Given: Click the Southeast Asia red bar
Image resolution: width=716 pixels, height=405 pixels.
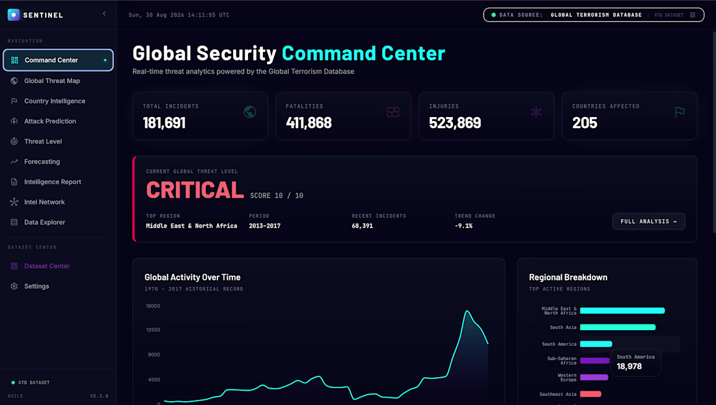Looking at the screenshot, I should click(590, 394).
